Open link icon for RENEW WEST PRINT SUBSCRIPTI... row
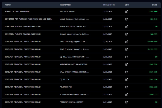The width and height of the screenshot is (162, 108). (x=126, y=26)
